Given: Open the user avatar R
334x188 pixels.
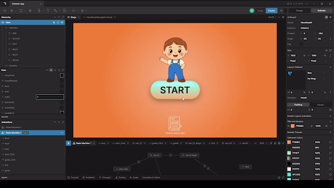Looking at the screenshot, I should pyautogui.click(x=252, y=11).
